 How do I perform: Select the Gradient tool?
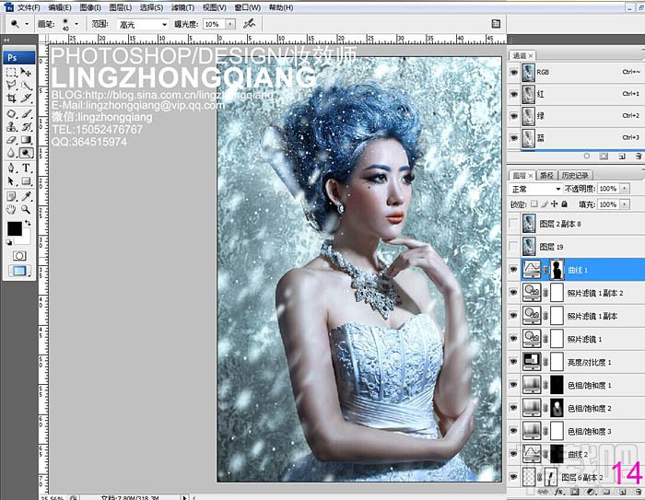pos(26,140)
